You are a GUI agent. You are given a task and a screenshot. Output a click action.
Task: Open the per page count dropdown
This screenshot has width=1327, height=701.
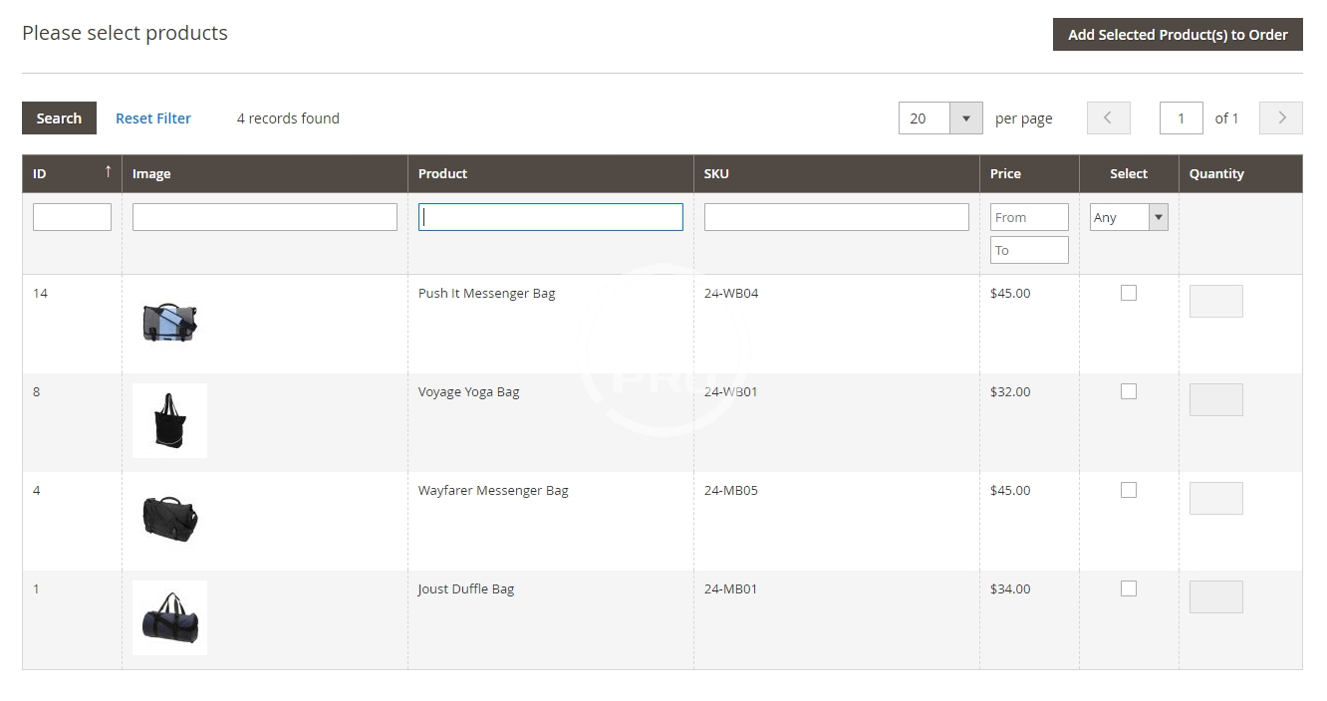pos(965,118)
